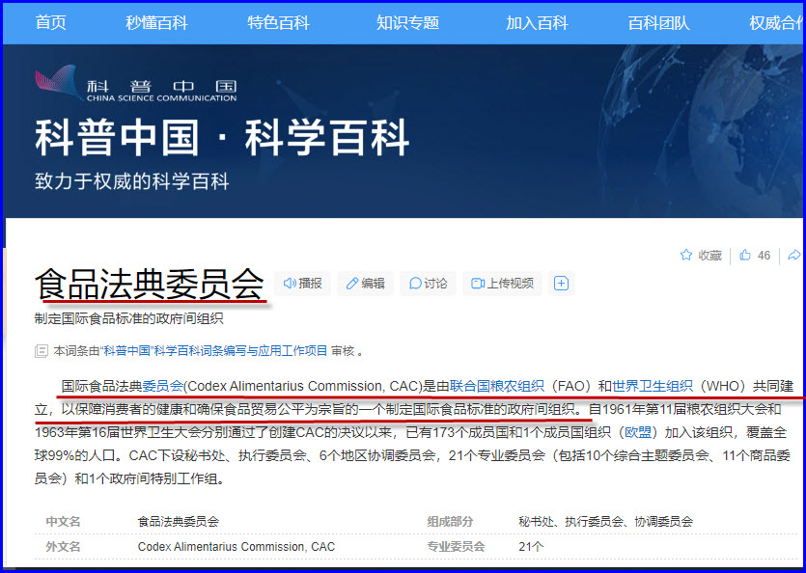This screenshot has height=573, width=806.
Task: Click the share arrow icon at right
Action: pyautogui.click(x=793, y=256)
